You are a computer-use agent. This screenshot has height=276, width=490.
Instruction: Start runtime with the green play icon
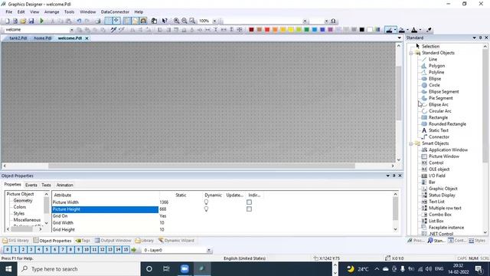pos(41,21)
